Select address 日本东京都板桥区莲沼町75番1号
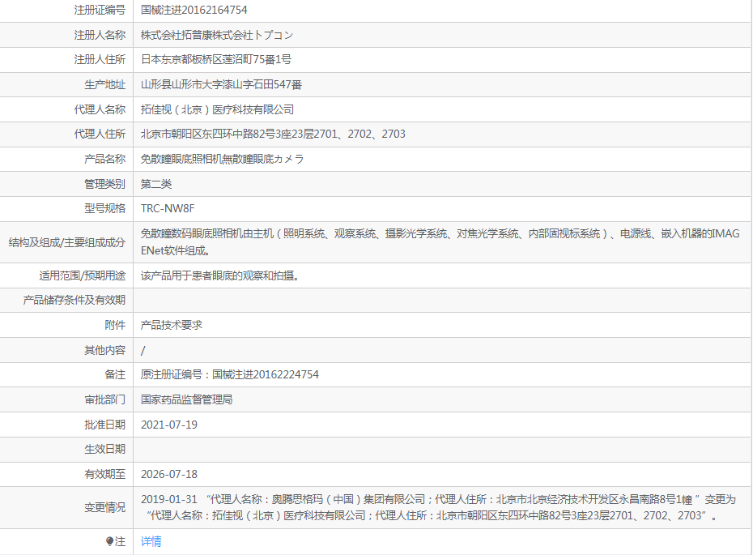 [216, 60]
